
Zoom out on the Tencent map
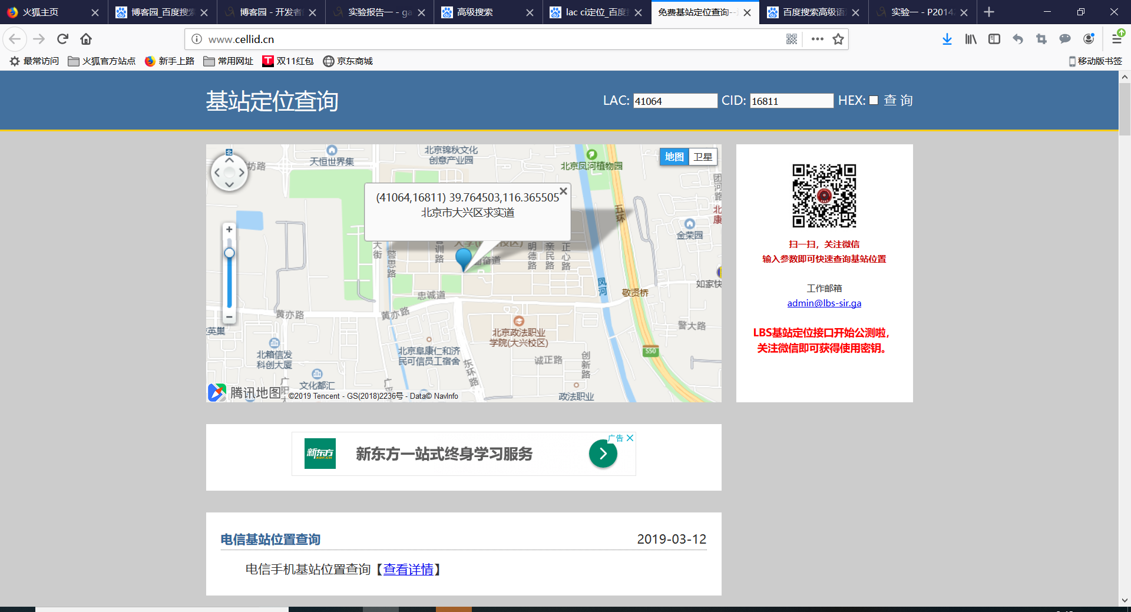tap(229, 317)
